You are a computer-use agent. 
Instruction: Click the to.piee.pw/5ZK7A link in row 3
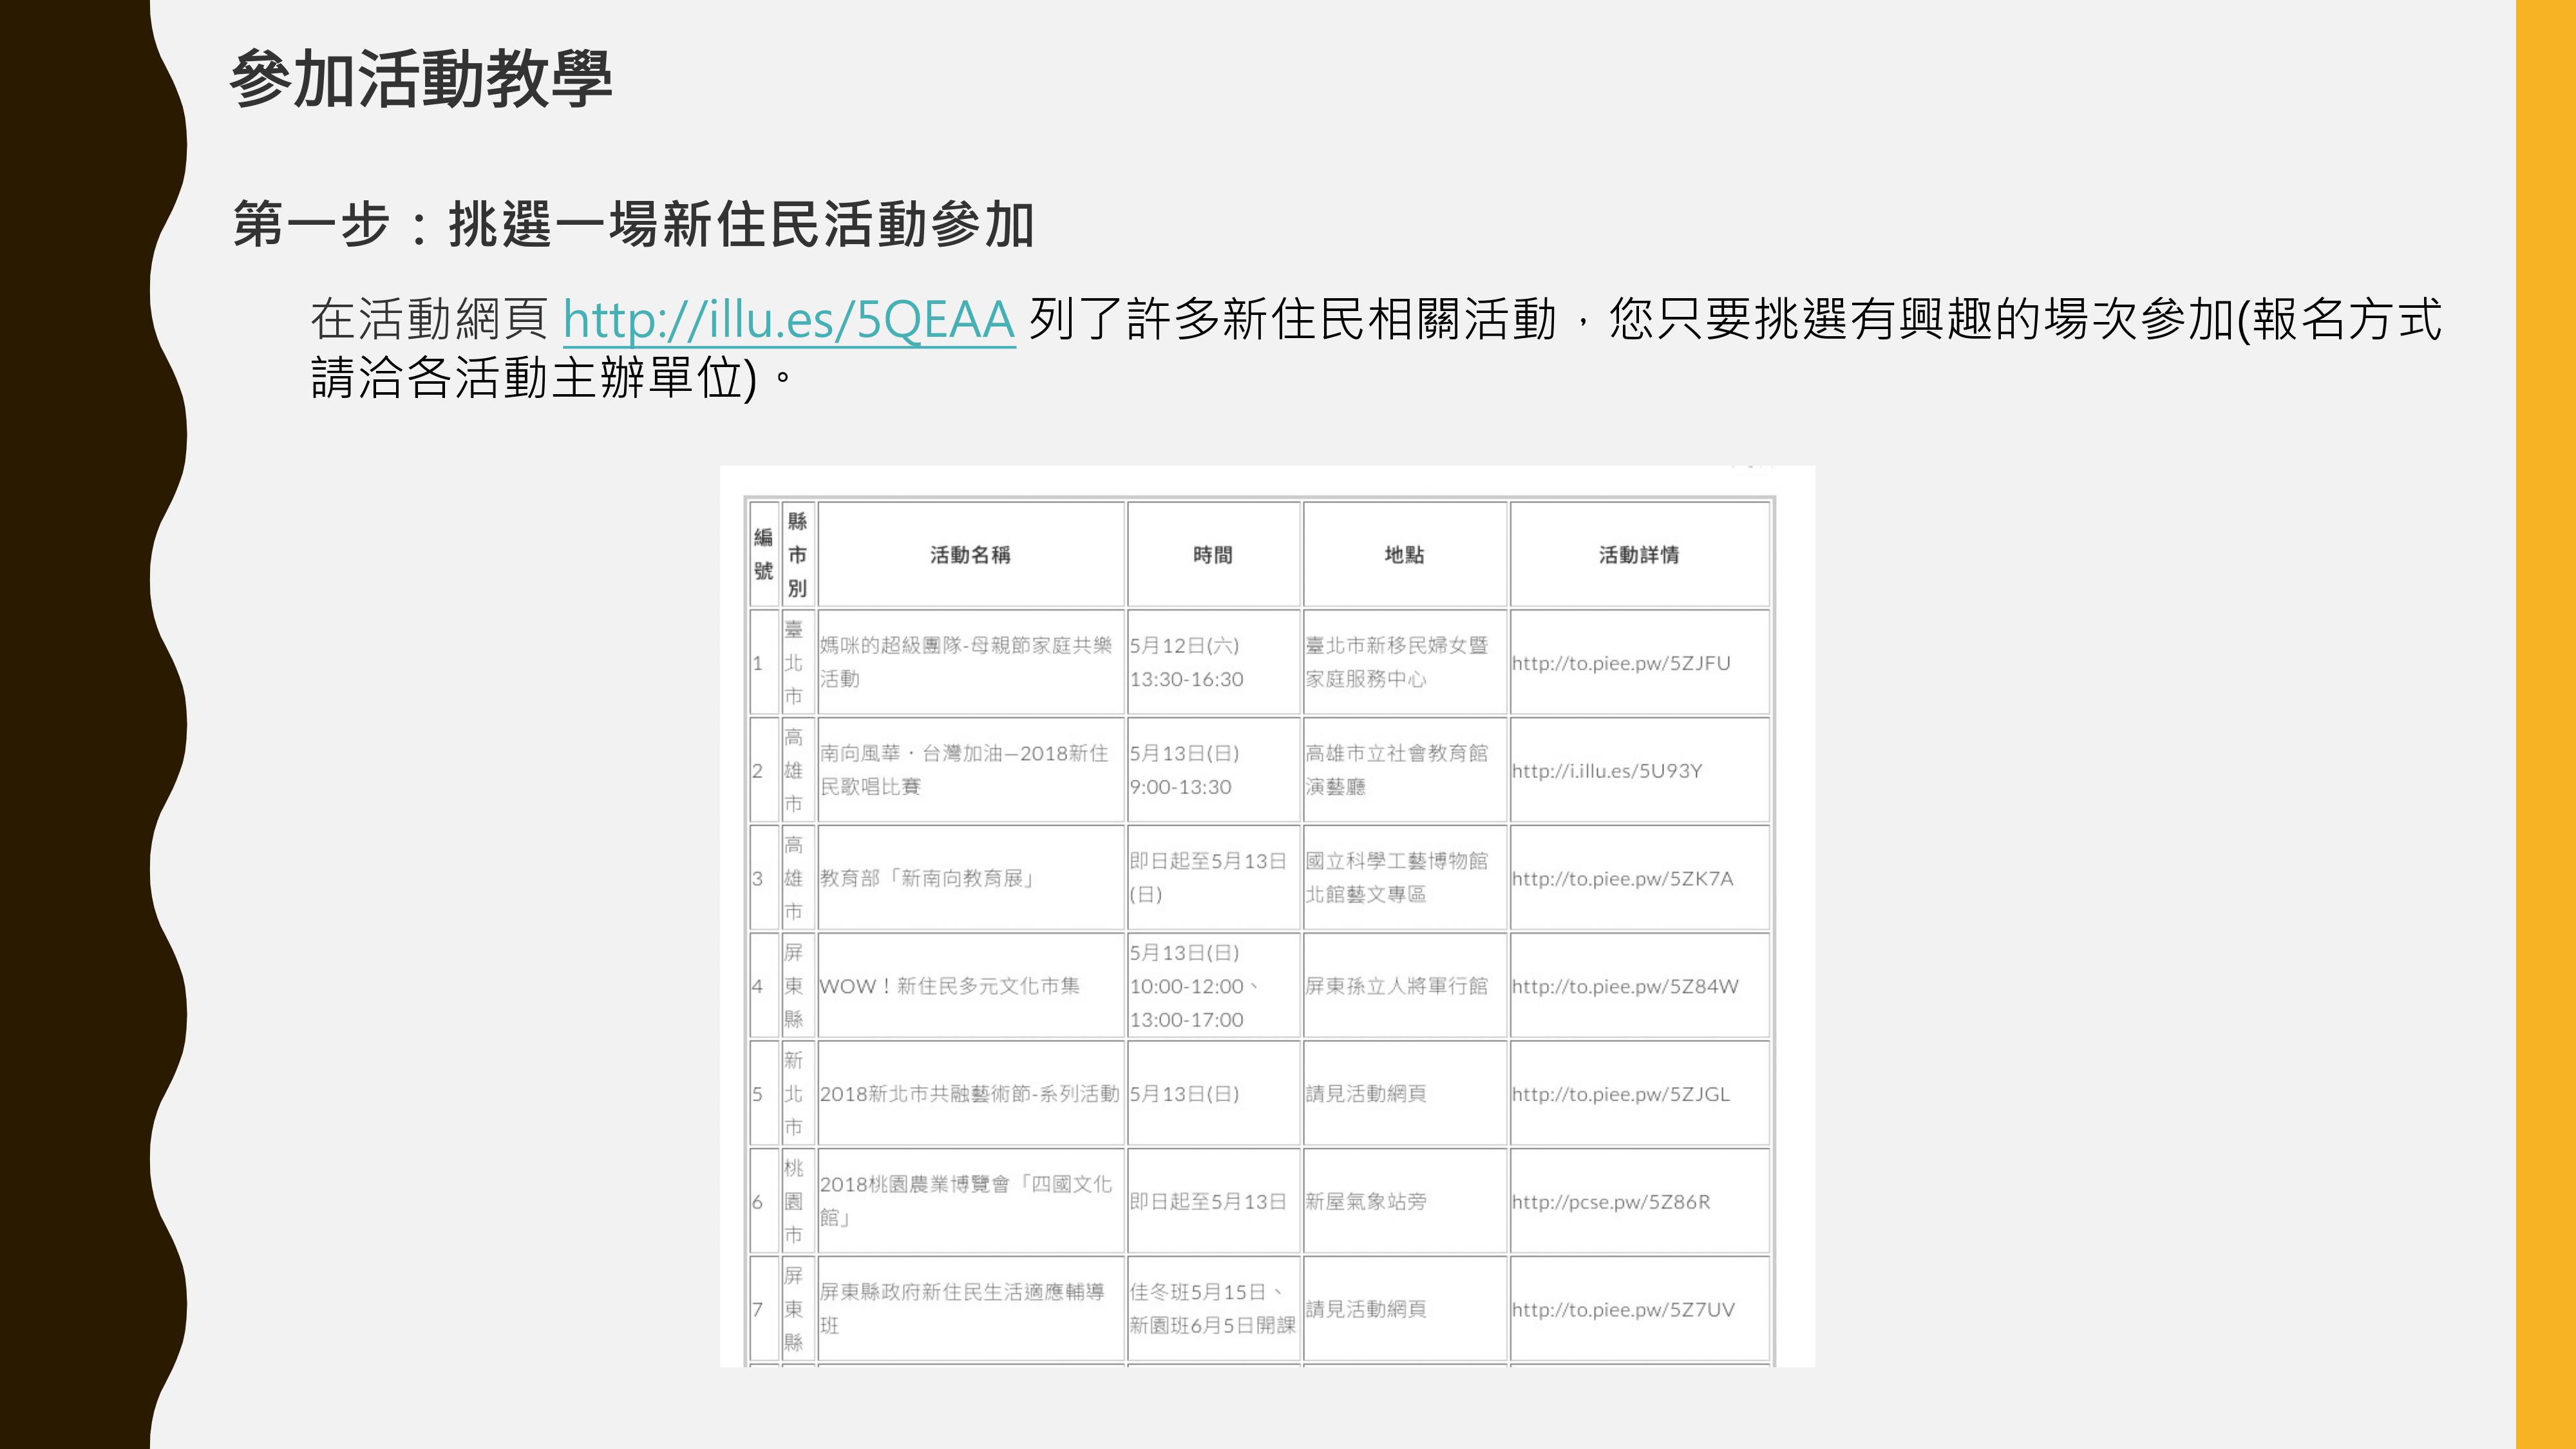1622,879
